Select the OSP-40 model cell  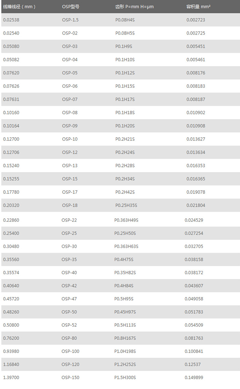pos(69,272)
